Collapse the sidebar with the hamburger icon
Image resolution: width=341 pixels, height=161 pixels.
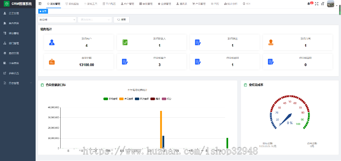pos(40,4)
